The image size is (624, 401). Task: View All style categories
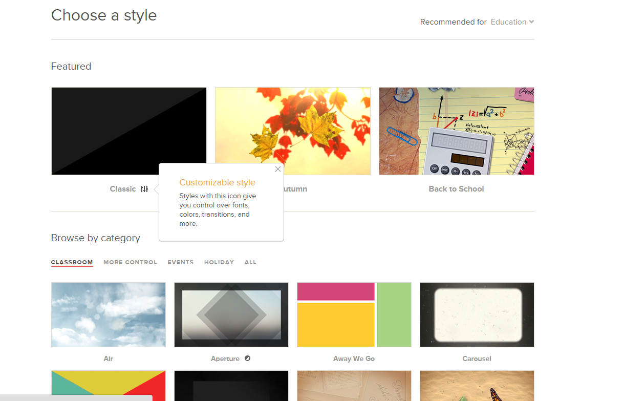tap(250, 262)
